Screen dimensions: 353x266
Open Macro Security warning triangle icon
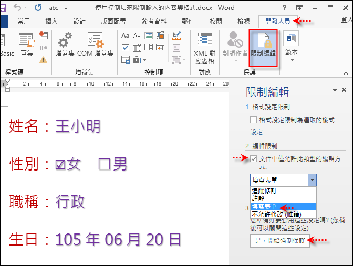[x=43, y=60]
